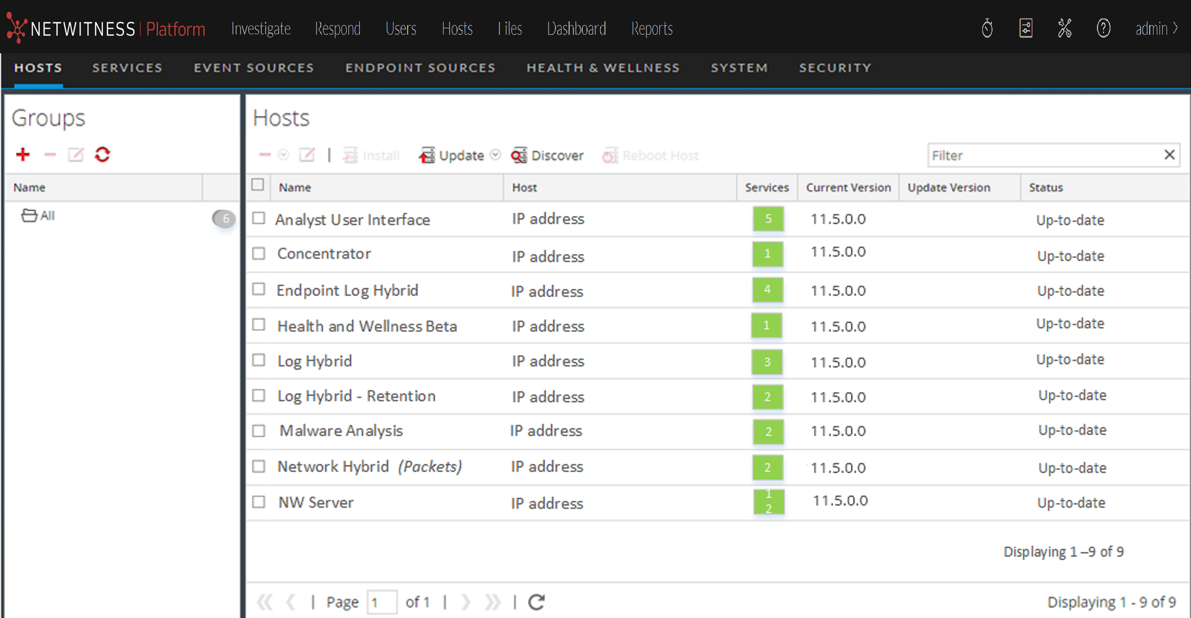Click the refresh icon in pagination bar
Screen dimensions: 1191x618
point(537,602)
